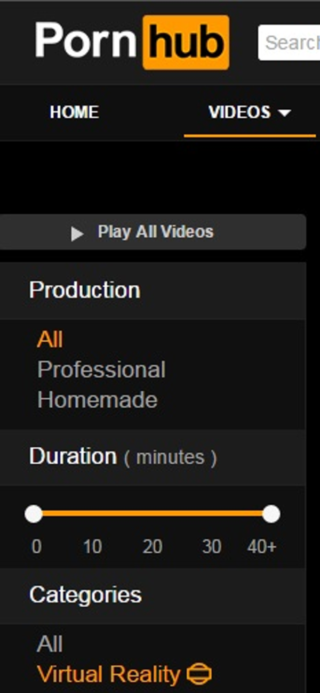320x693 pixels.
Task: Open the VIDEOS menu tab
Action: pos(239,112)
